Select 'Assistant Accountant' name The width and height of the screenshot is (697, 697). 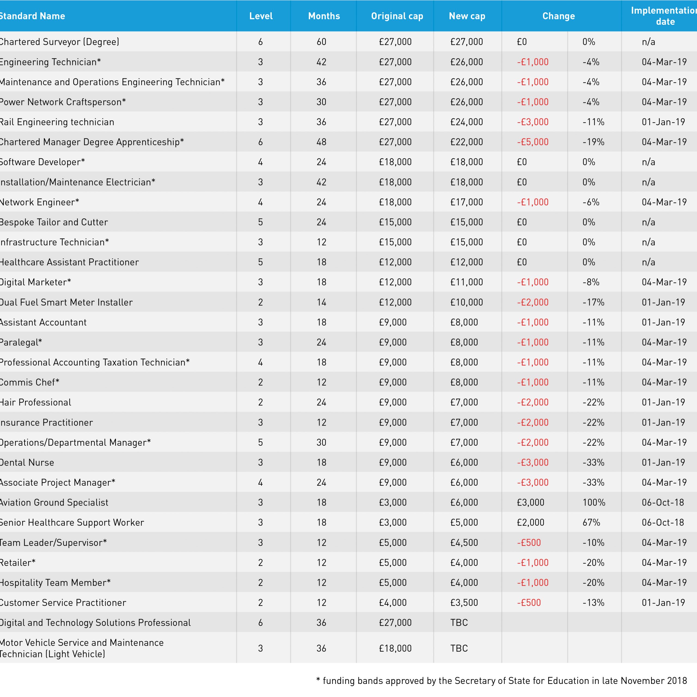coord(43,322)
